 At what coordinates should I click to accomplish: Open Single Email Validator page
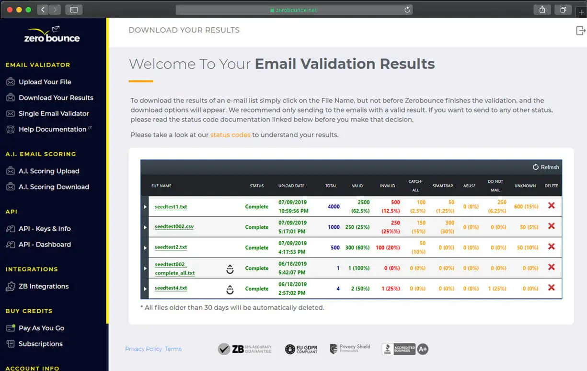pos(54,113)
